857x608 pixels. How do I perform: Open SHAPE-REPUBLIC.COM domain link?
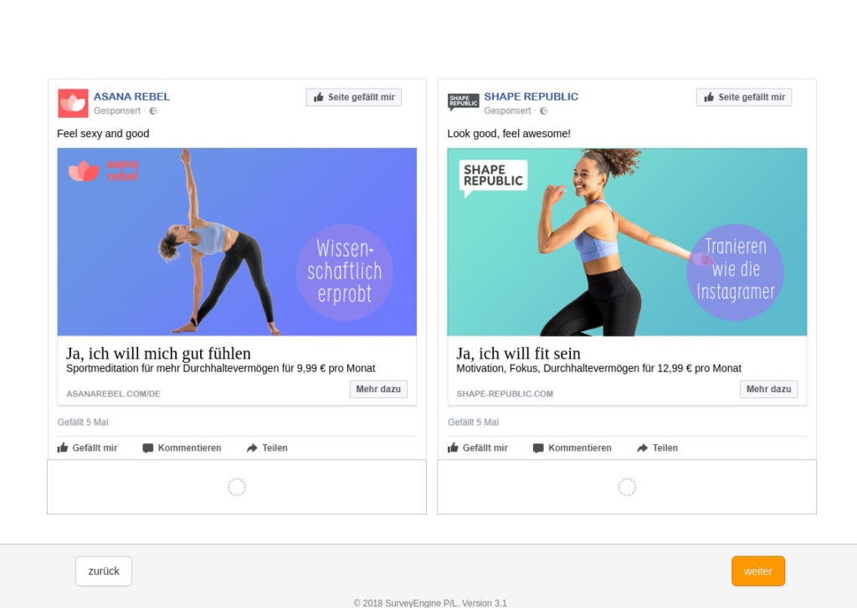pyautogui.click(x=505, y=394)
